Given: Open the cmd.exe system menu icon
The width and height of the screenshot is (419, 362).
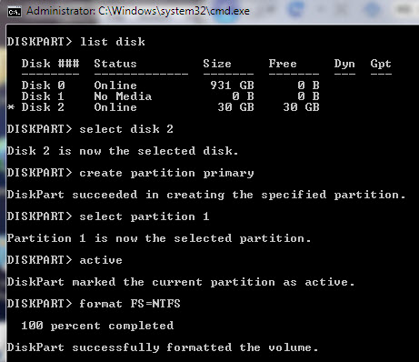Looking at the screenshot, I should click(15, 12).
